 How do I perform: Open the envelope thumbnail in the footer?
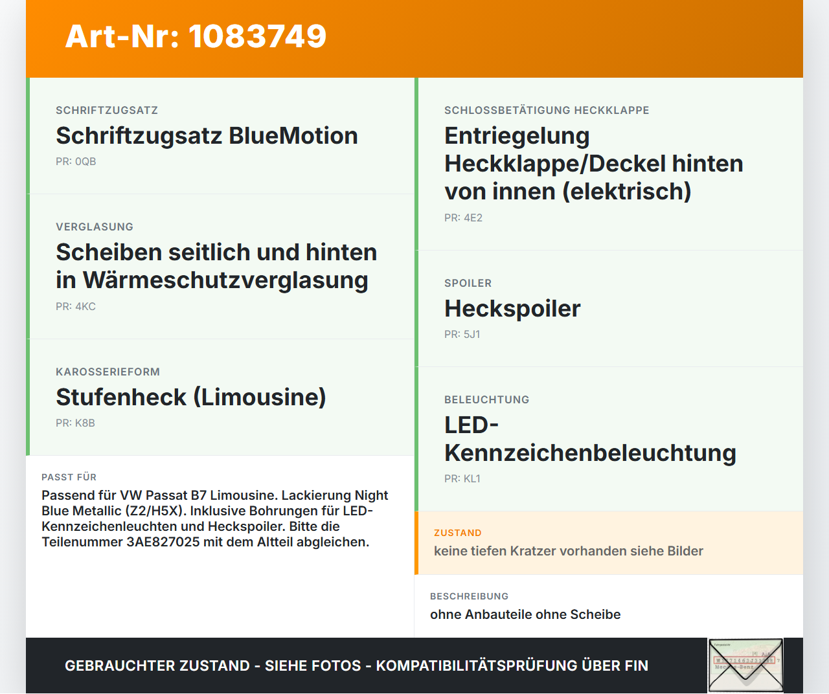pos(745,666)
